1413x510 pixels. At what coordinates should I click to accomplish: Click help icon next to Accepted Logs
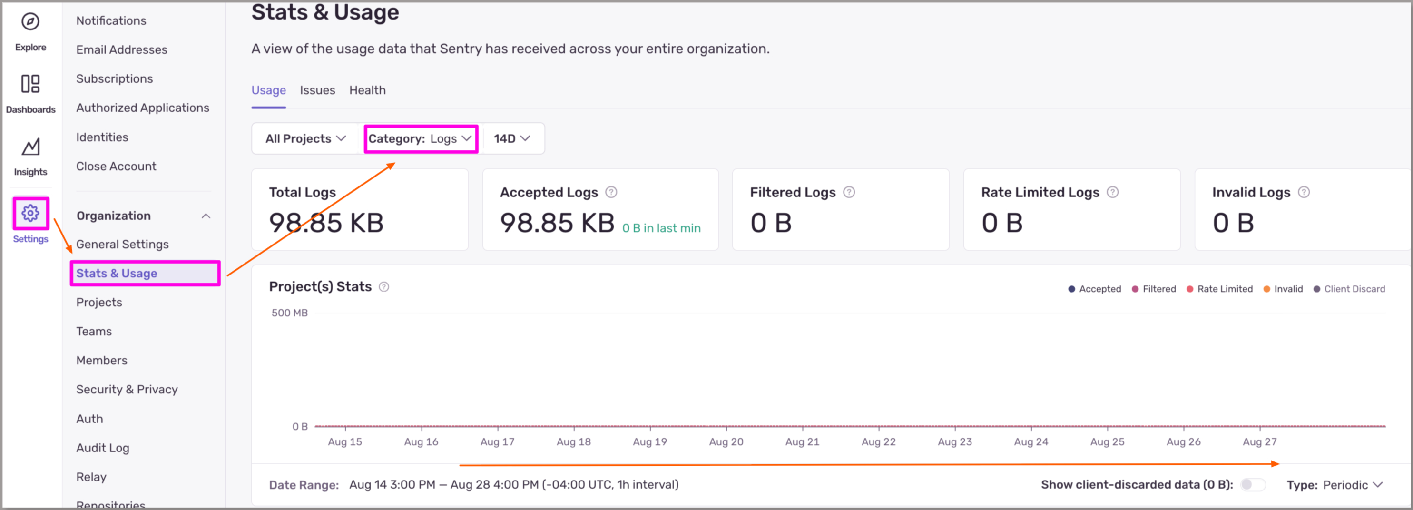[x=611, y=192]
